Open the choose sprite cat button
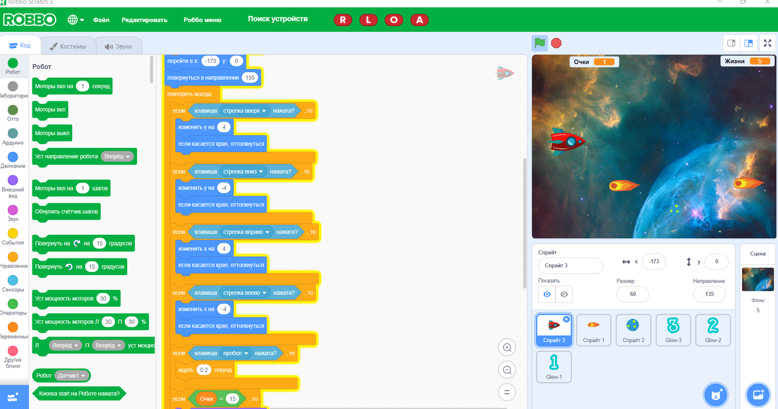The image size is (778, 409). click(716, 396)
